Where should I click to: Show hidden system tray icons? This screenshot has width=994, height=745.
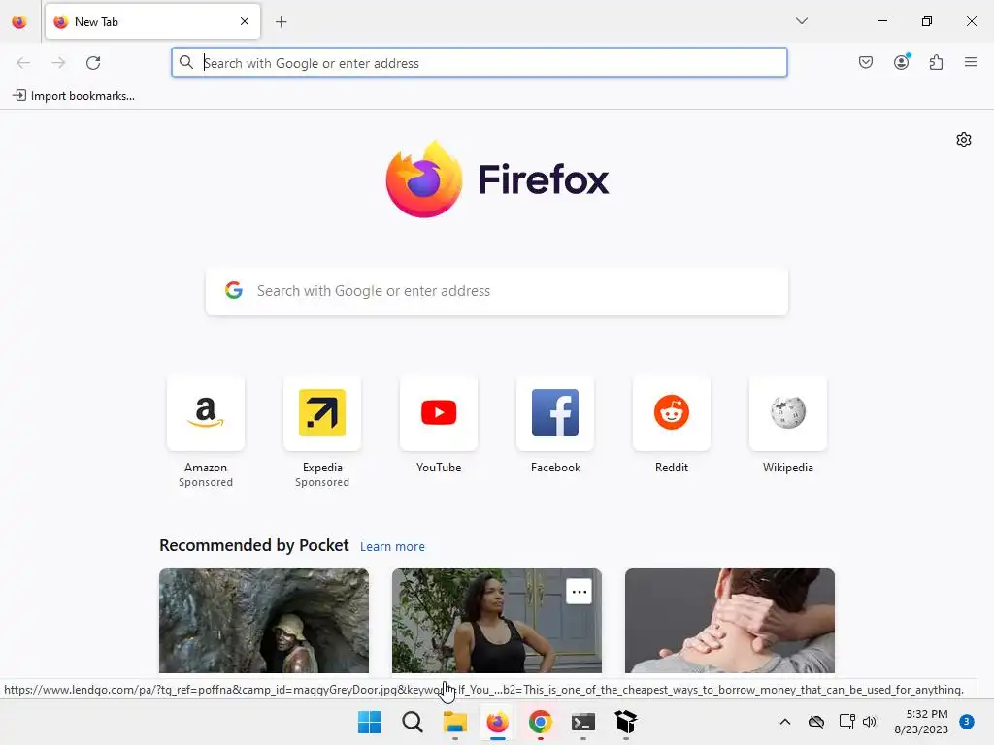784,722
